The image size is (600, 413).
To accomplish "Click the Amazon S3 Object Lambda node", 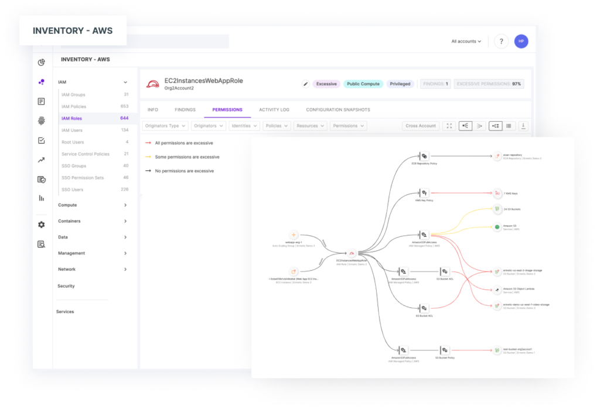I will coord(497,290).
